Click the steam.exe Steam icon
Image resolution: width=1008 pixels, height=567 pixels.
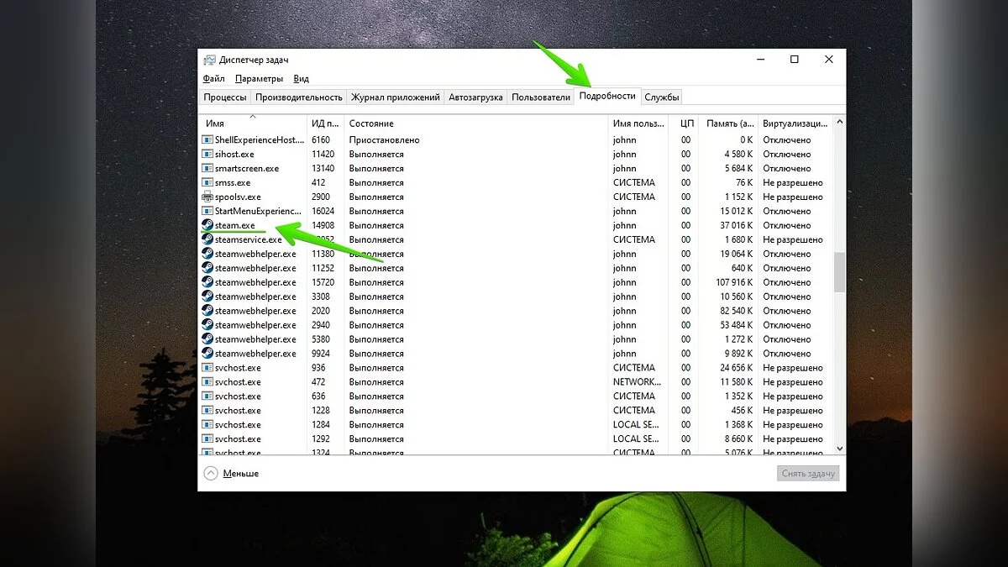207,225
